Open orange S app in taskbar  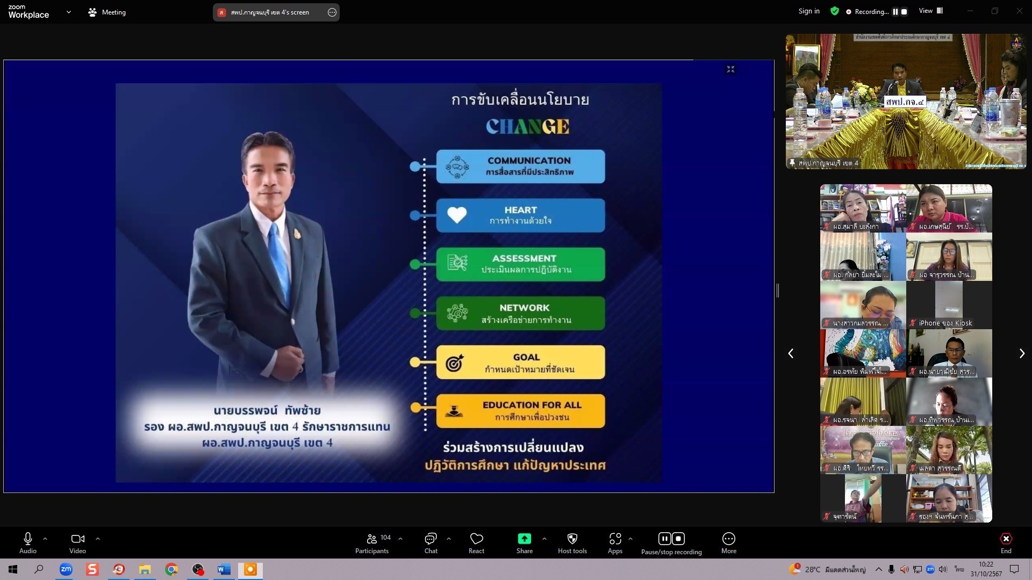tap(92, 569)
